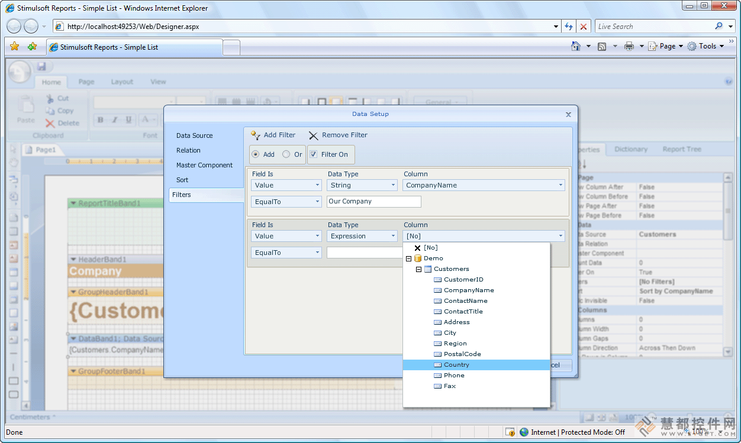Click the Save floppy disk icon in designer
Viewport: 741px width, 443px height.
41,66
